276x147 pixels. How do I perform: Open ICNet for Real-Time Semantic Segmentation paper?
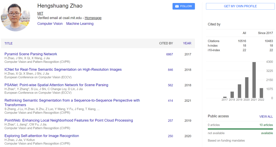[63, 69]
